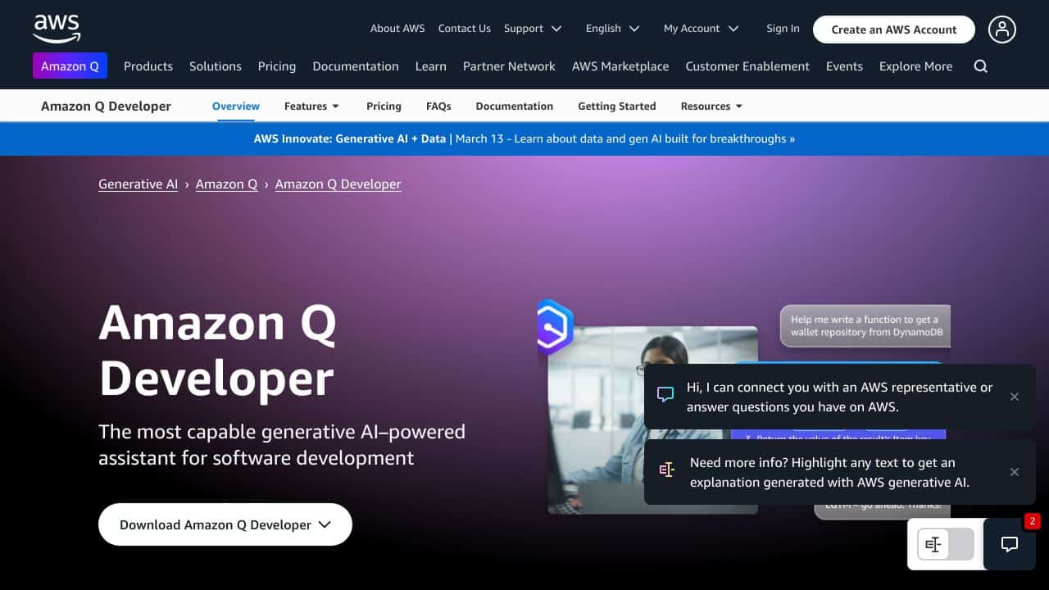This screenshot has height=590, width=1049.
Task: Open the Solutions menu
Action: coord(216,66)
